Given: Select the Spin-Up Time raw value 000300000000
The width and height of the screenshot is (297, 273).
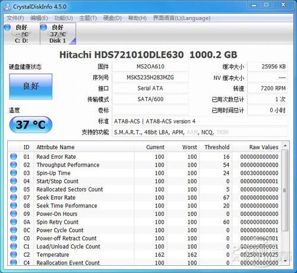Looking at the screenshot, I should [x=259, y=173].
